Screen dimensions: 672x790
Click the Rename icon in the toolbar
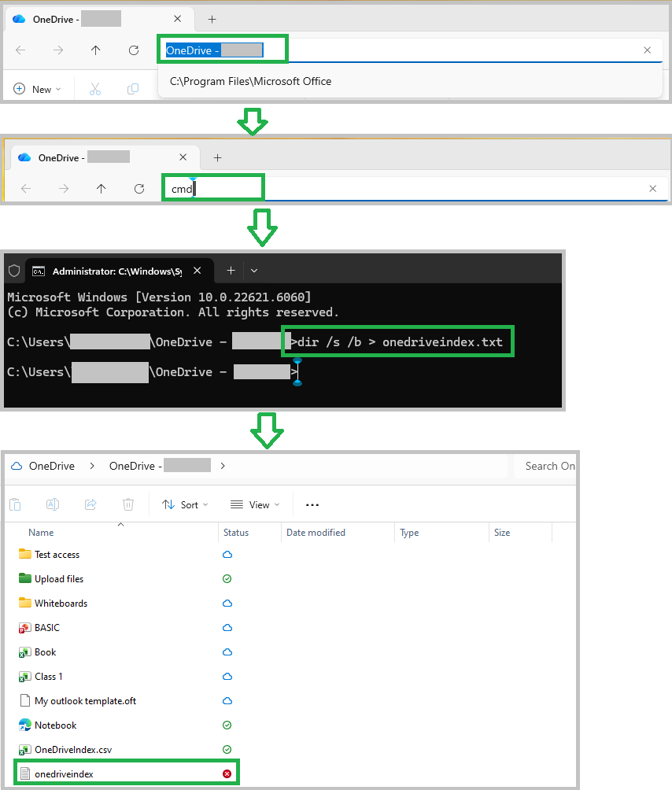(53, 504)
